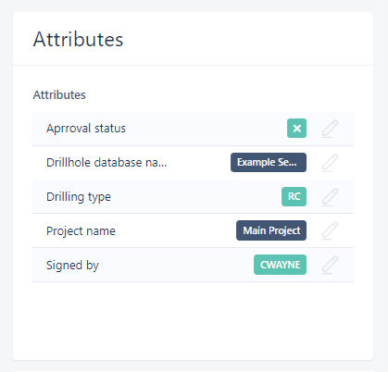Click the green X approval status badge

pyautogui.click(x=296, y=129)
